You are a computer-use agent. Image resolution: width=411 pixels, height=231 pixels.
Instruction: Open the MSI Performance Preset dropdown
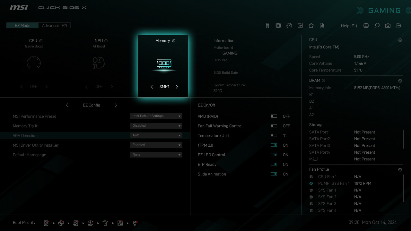(x=156, y=116)
